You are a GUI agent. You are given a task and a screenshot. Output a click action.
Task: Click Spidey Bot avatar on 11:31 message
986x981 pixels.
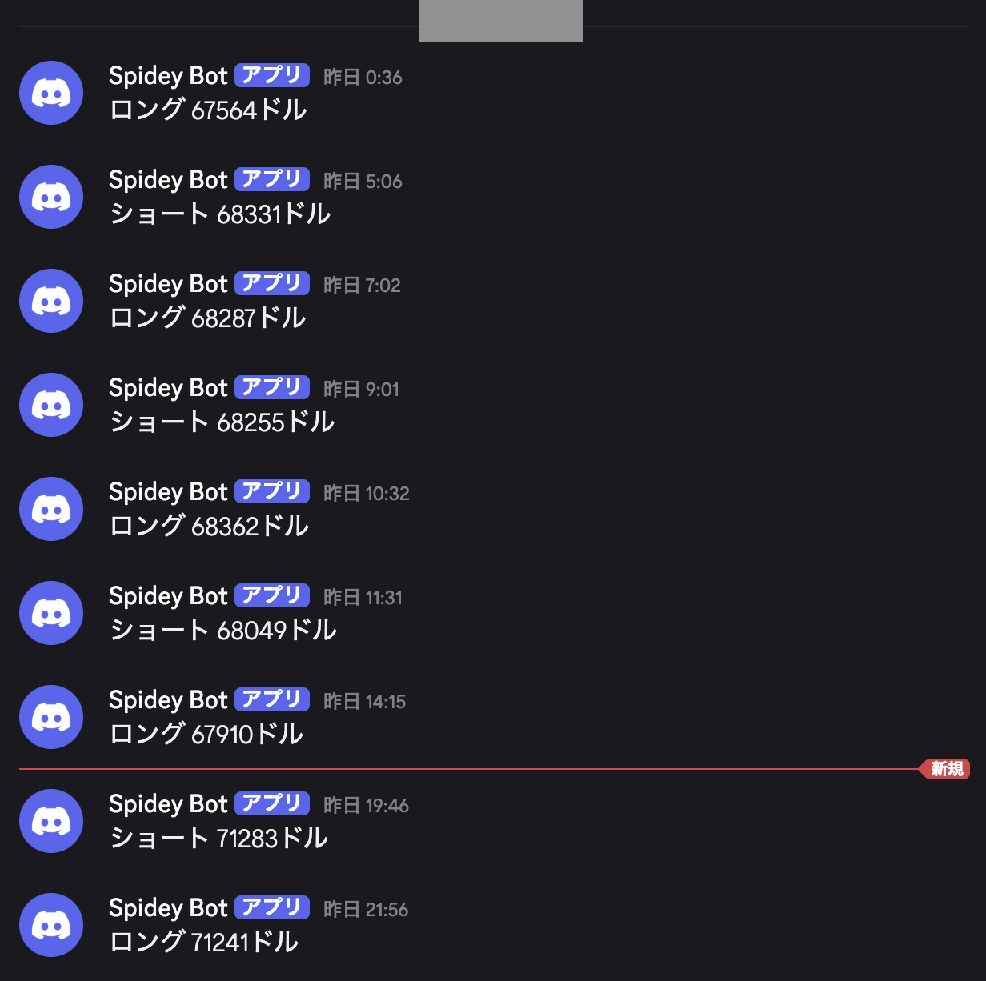coord(51,613)
